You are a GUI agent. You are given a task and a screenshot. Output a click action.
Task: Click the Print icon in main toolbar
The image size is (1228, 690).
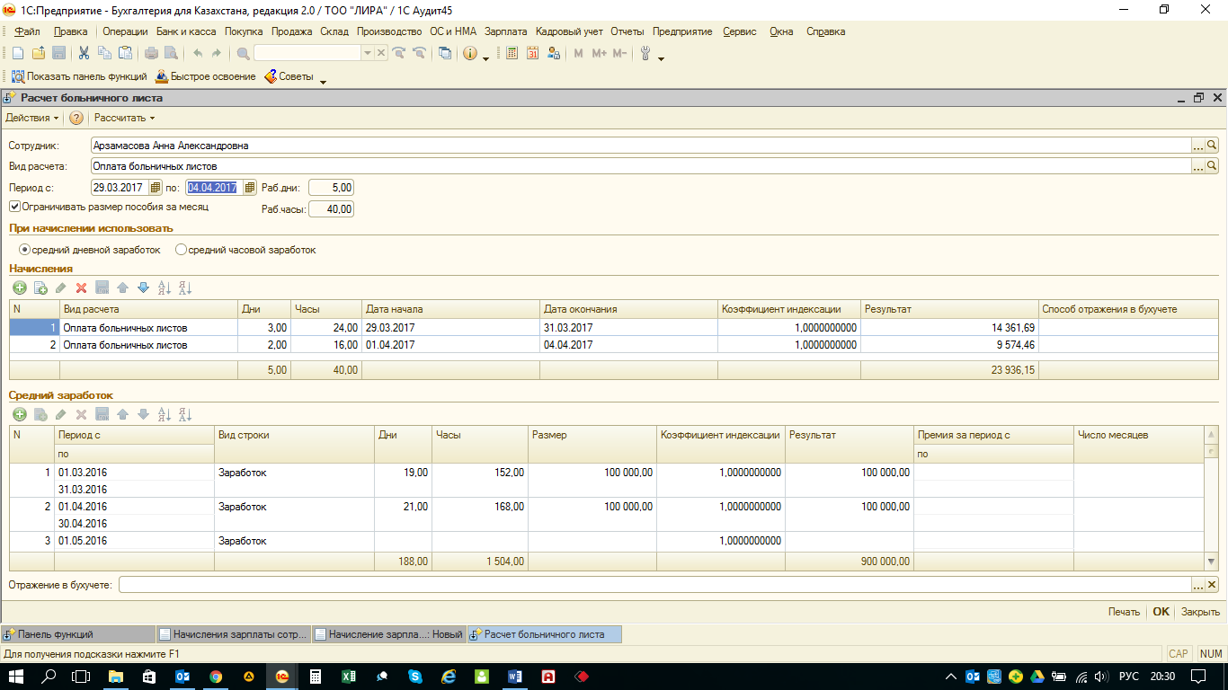(150, 53)
